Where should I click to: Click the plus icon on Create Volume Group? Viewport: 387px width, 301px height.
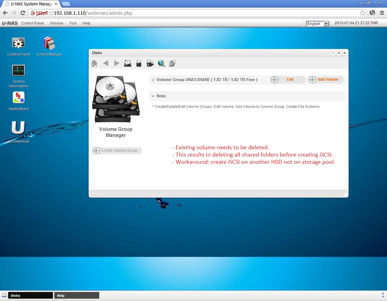click(x=96, y=150)
